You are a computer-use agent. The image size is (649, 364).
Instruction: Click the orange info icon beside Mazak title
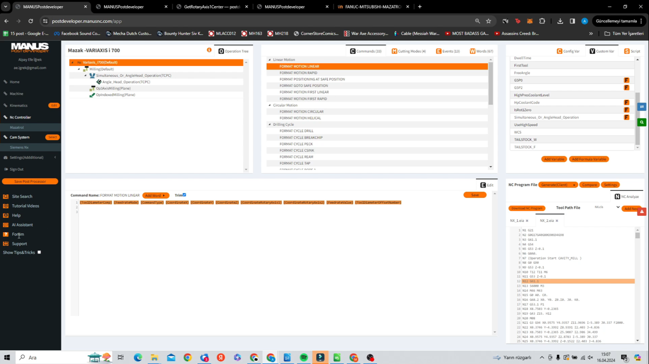tap(209, 50)
